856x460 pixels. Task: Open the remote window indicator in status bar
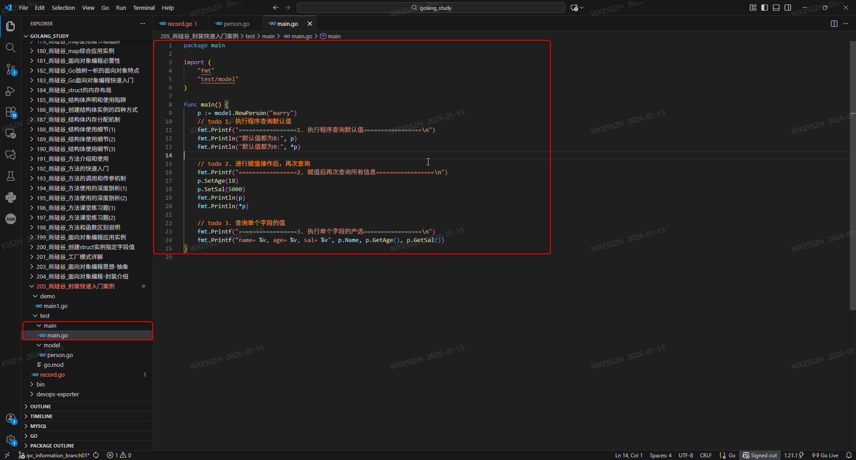click(7, 455)
